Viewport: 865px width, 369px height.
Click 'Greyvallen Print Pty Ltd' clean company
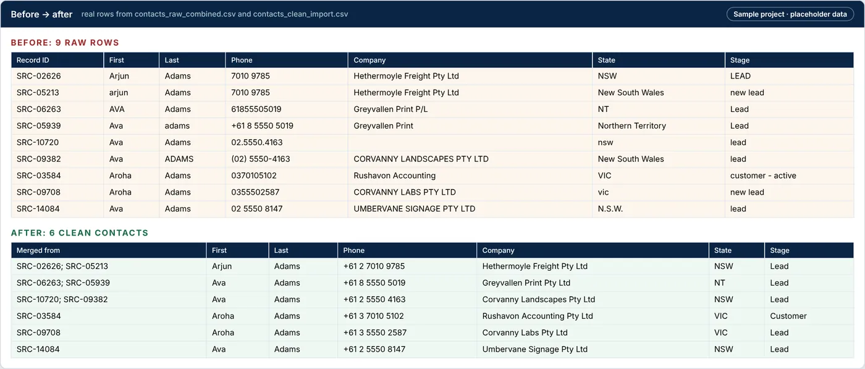tap(593, 283)
